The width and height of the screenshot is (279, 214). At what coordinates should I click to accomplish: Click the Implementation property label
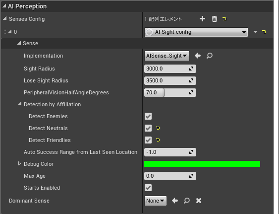click(x=44, y=56)
